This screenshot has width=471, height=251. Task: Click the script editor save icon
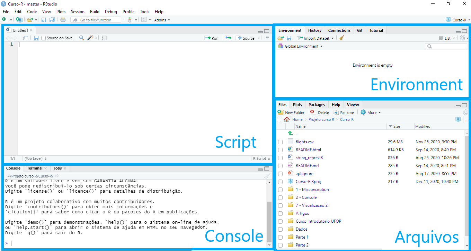point(36,38)
